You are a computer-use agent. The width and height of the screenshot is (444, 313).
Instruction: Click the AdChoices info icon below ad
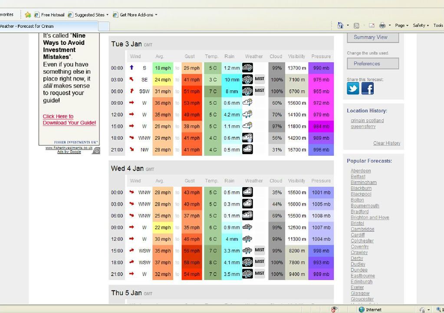pyautogui.click(x=96, y=150)
